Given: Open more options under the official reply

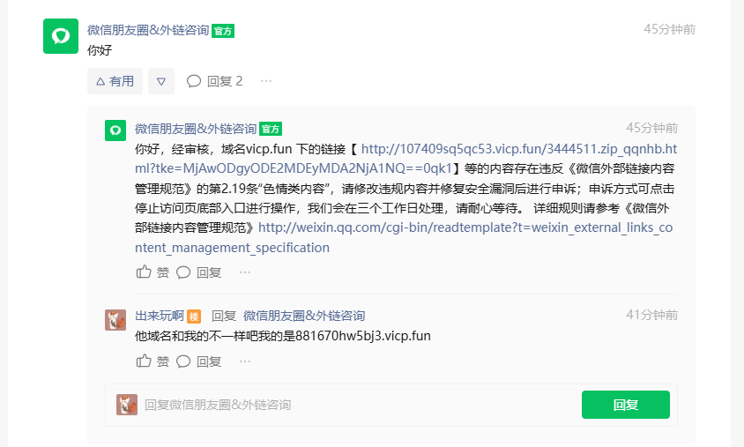Looking at the screenshot, I should coord(245,272).
